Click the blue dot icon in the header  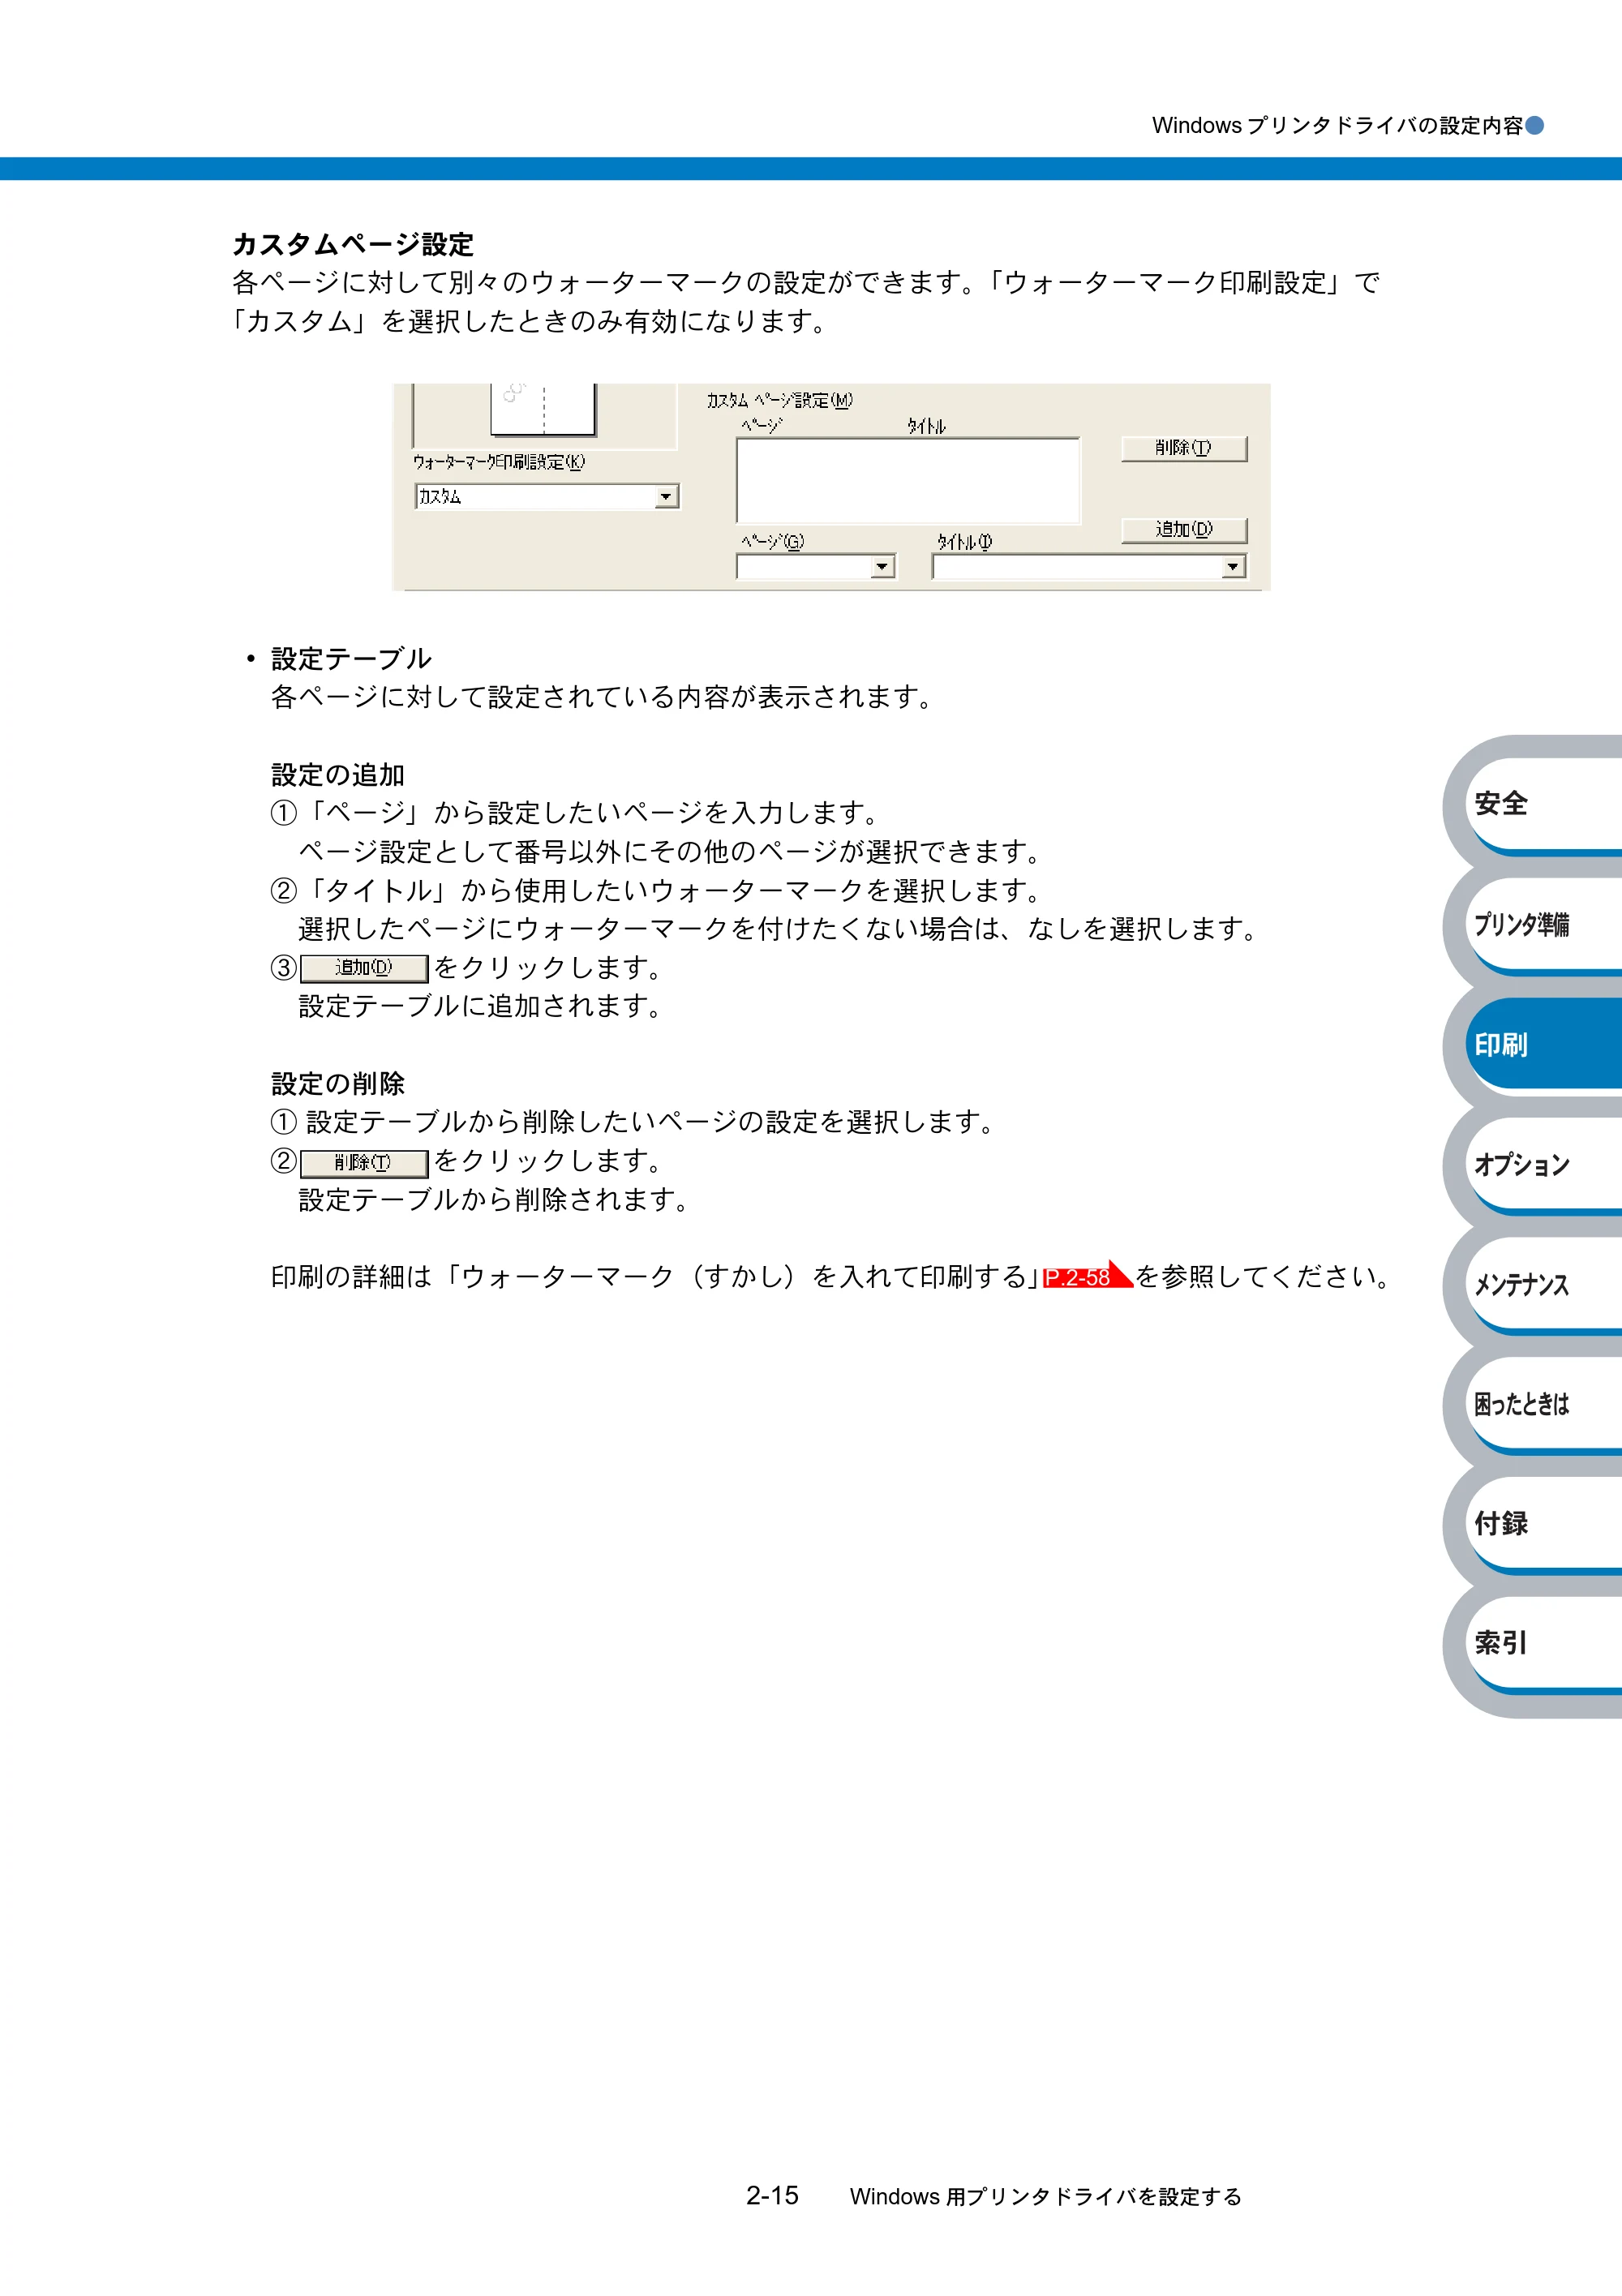click(1535, 126)
